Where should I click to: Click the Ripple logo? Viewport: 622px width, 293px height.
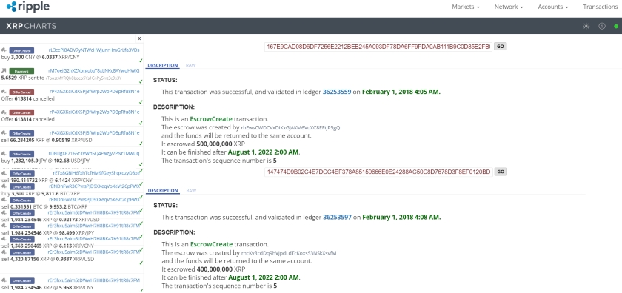28,7
